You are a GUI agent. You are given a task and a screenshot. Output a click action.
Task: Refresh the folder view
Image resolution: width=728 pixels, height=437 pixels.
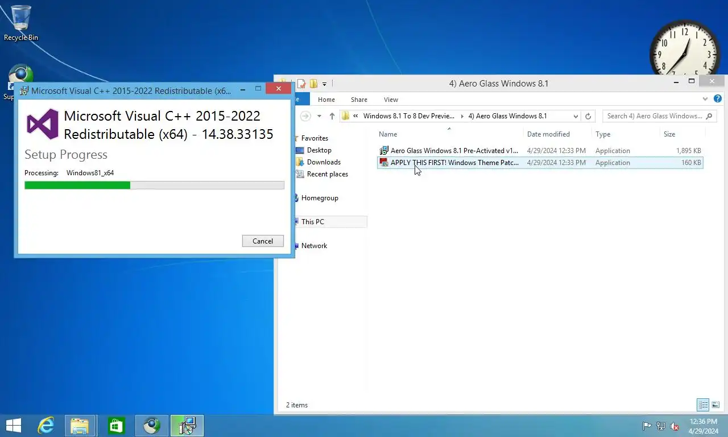pos(588,116)
